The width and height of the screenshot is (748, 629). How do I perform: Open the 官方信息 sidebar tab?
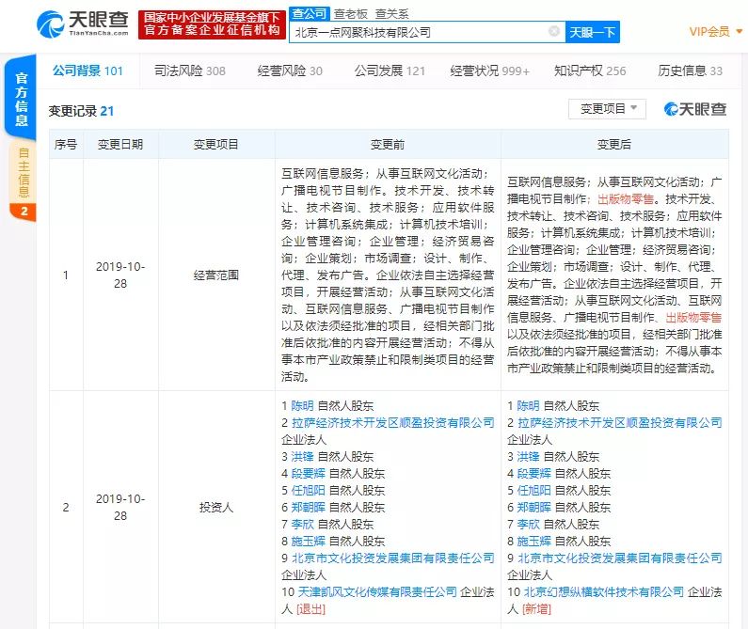[x=23, y=100]
